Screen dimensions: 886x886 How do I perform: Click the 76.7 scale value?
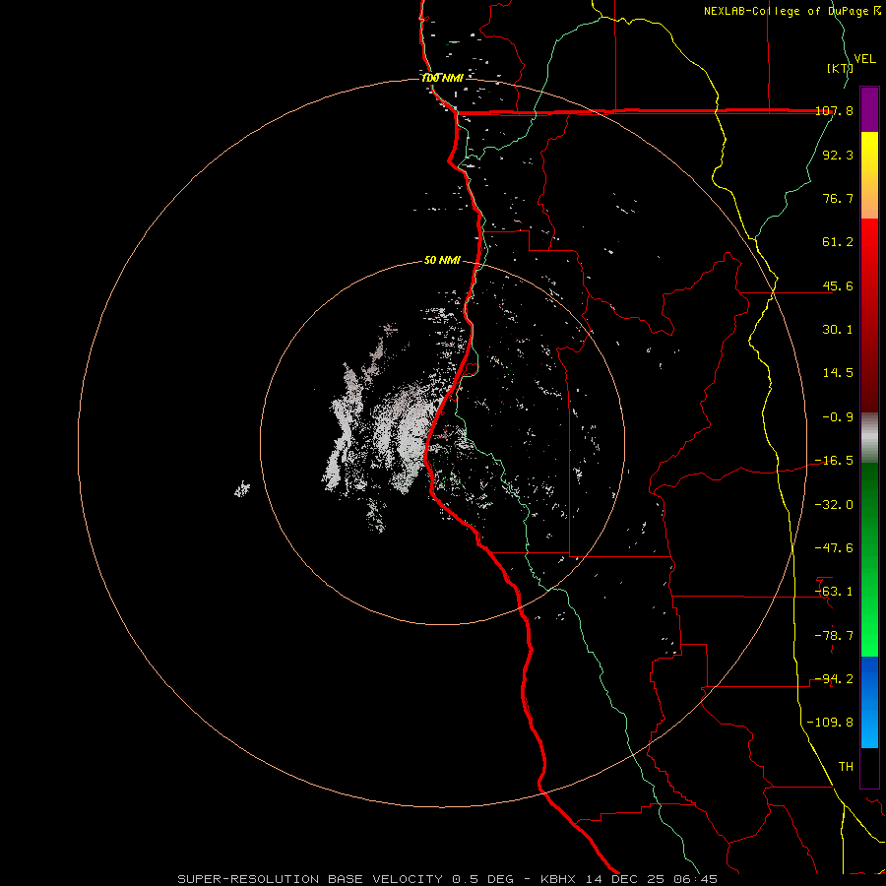tap(838, 198)
